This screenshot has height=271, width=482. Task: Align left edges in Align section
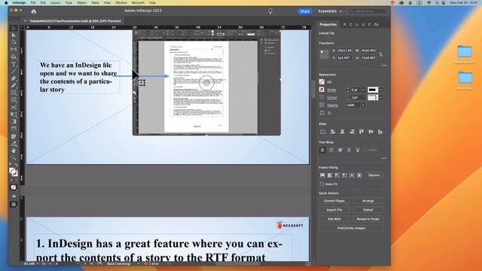[333, 132]
